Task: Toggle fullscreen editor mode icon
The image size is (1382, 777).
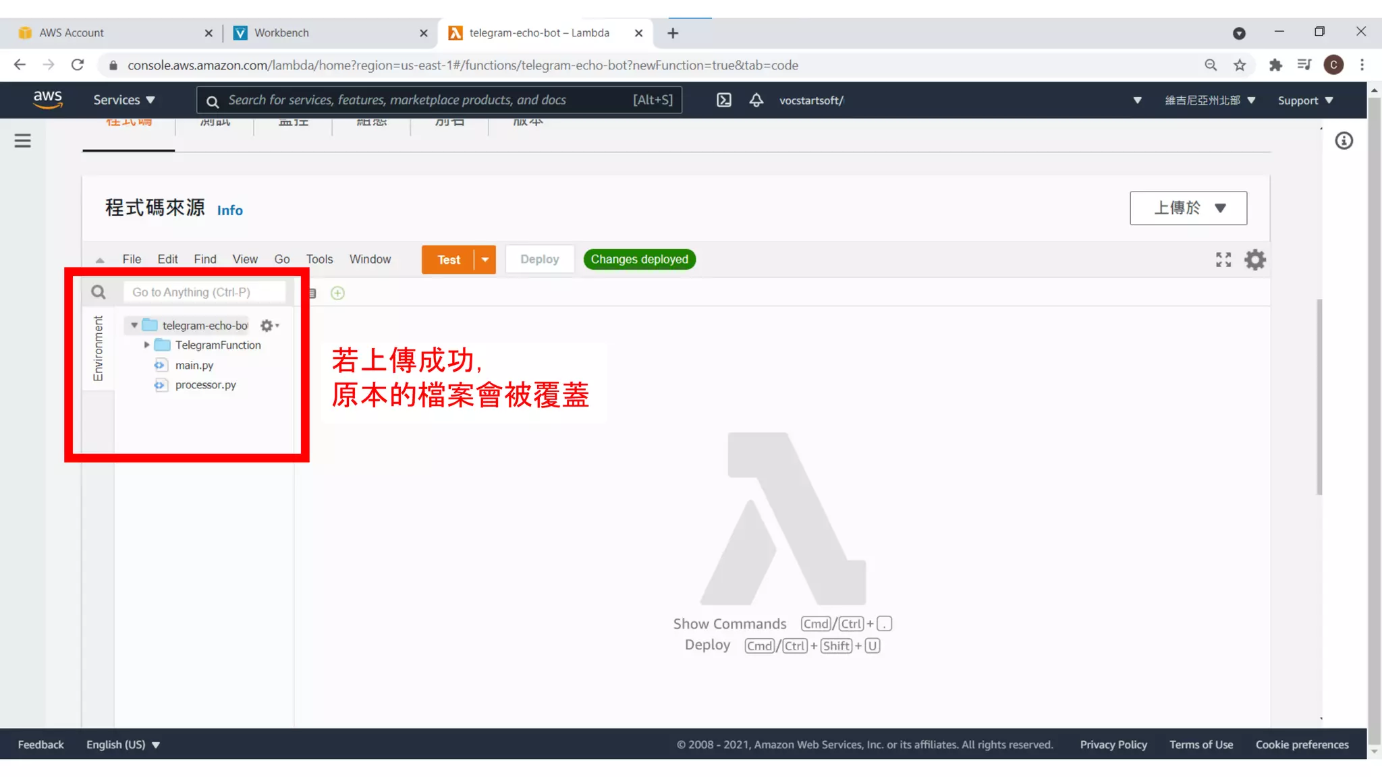Action: 1223,260
